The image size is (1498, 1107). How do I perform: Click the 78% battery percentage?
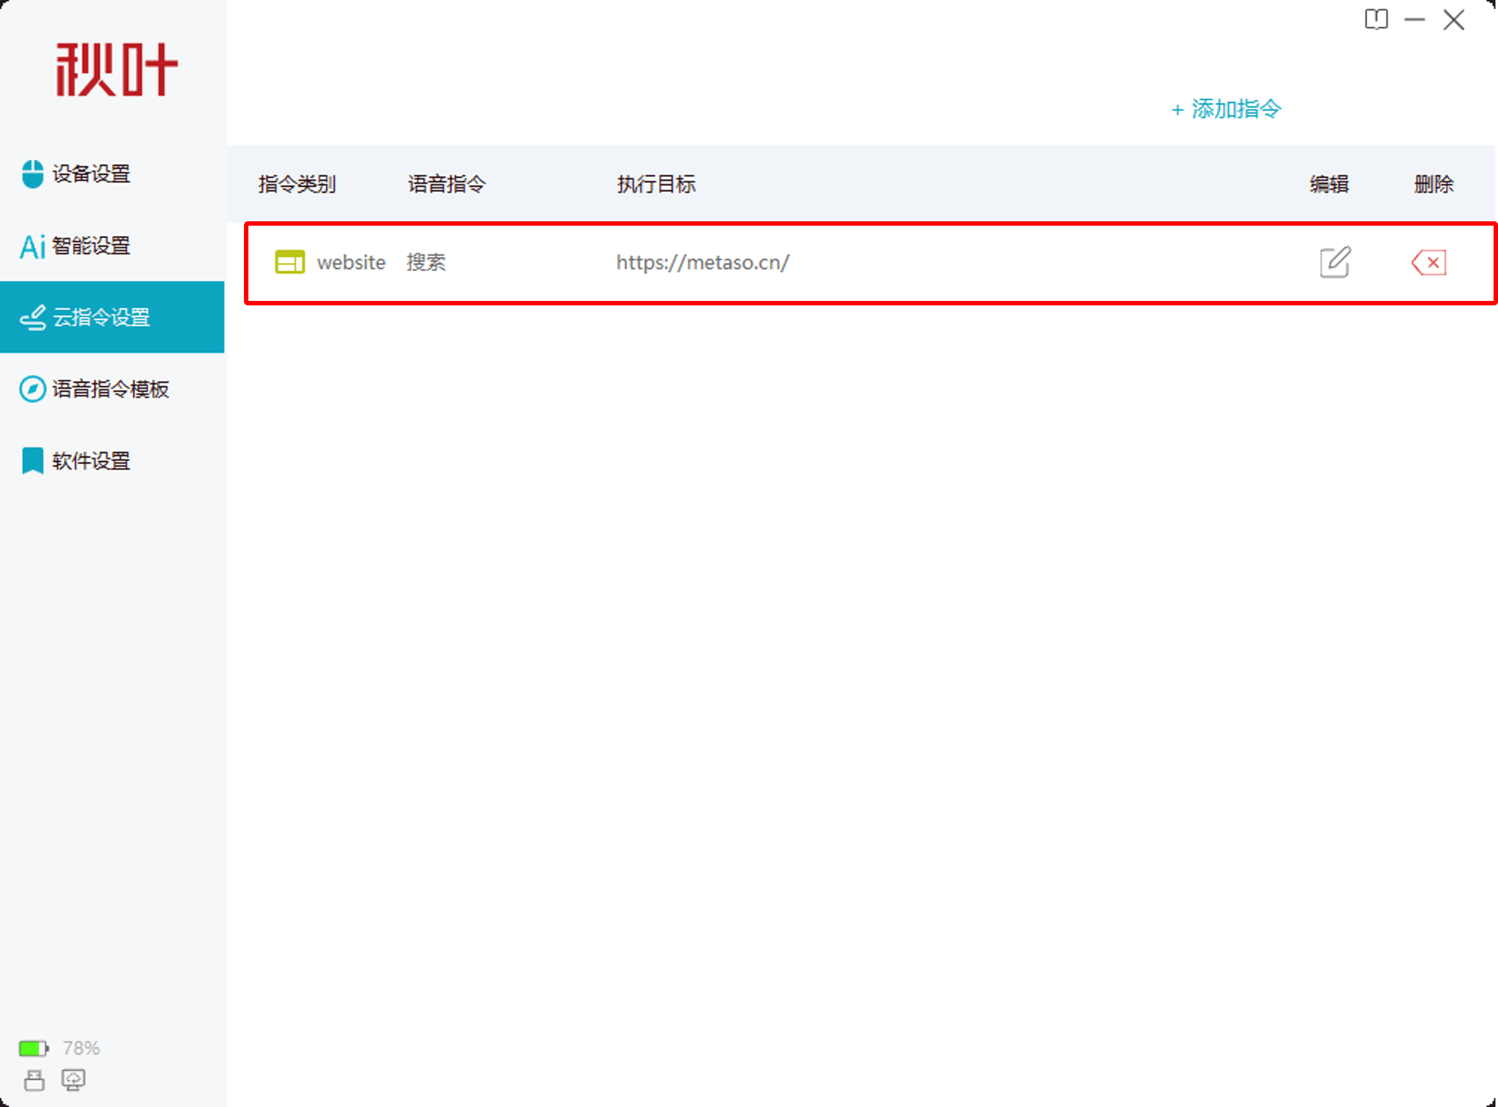[x=81, y=1048]
